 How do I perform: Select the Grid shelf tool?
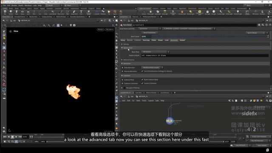coord(28,12)
